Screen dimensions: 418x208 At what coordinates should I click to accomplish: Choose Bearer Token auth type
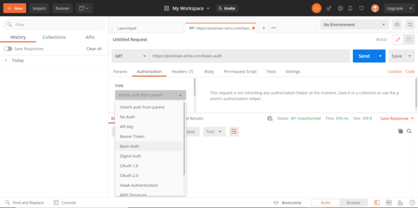[149, 136]
